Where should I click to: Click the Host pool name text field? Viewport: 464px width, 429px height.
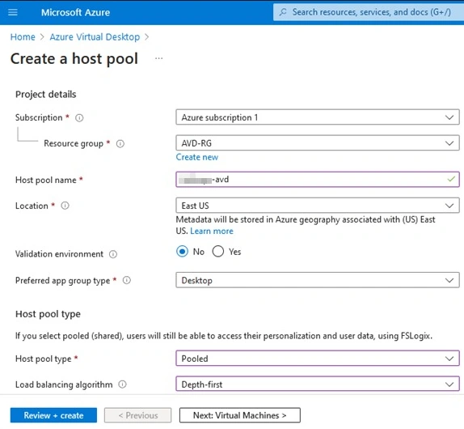point(318,180)
